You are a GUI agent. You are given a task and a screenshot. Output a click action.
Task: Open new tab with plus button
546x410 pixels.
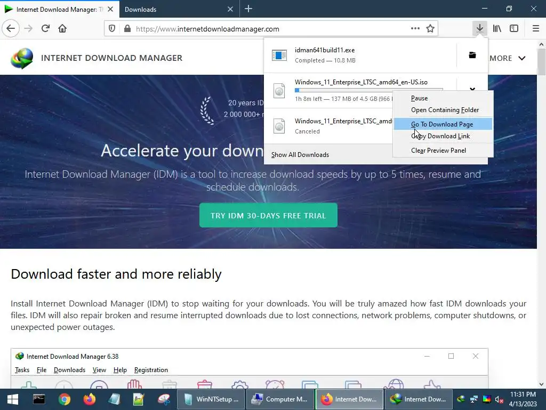click(x=248, y=9)
